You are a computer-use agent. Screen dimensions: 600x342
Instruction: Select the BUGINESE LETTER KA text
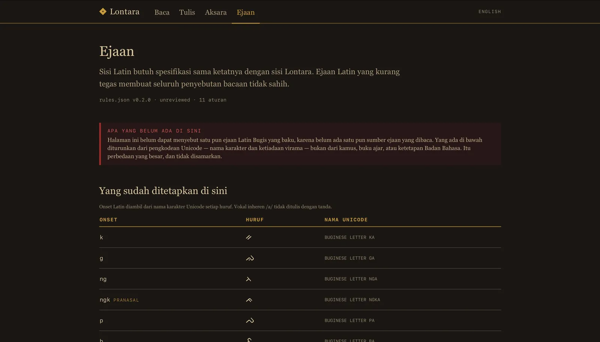tap(349, 237)
